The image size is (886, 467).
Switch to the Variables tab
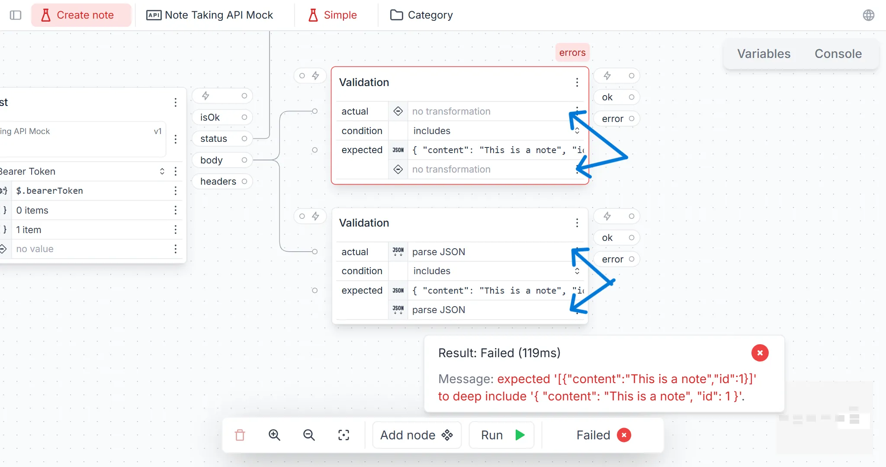764,53
